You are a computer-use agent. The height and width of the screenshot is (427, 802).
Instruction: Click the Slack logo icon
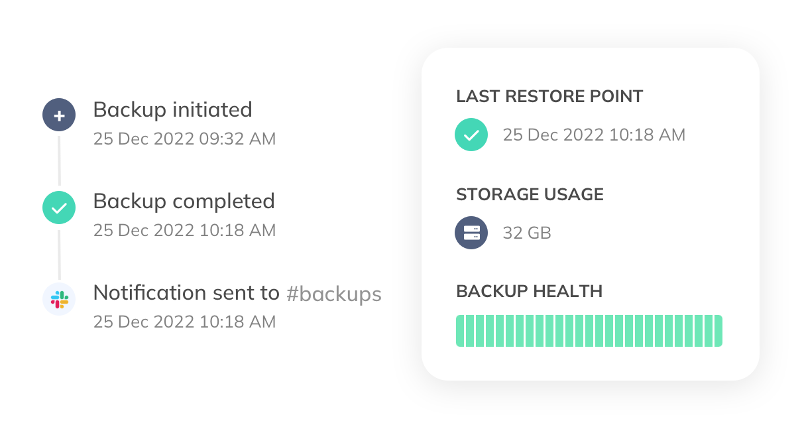tap(59, 299)
